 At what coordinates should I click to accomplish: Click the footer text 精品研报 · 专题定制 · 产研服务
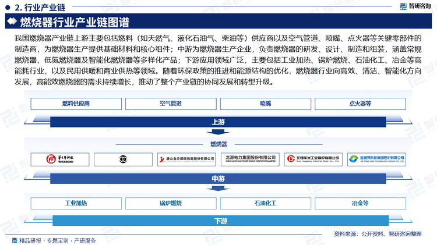58,240
